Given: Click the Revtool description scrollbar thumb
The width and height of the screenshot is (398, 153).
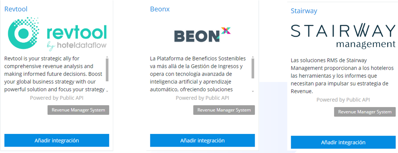Looking at the screenshot, I should pos(107,70).
